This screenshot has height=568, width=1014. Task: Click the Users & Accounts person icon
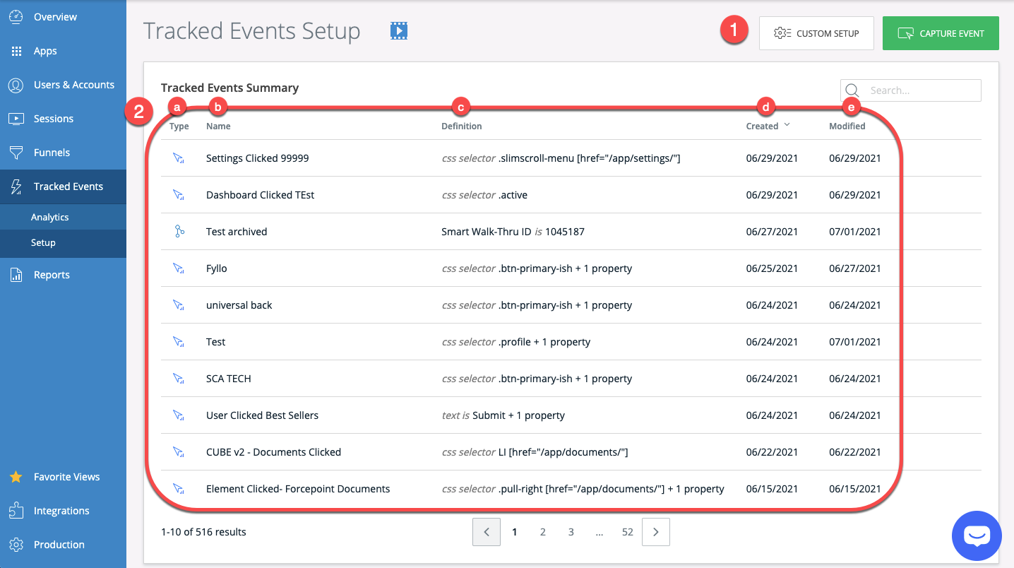click(x=16, y=85)
